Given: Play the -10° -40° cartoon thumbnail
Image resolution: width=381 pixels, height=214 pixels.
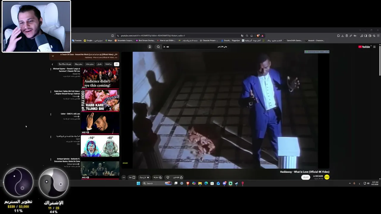Looking at the screenshot, I should (x=100, y=146).
